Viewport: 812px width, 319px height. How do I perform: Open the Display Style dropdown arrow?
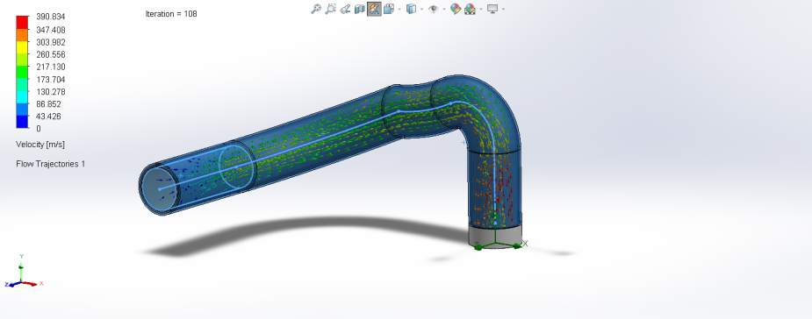pyautogui.click(x=421, y=10)
